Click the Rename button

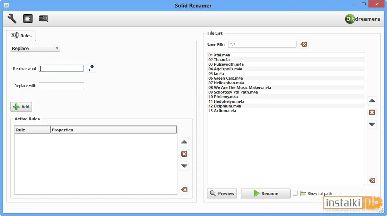click(265, 194)
